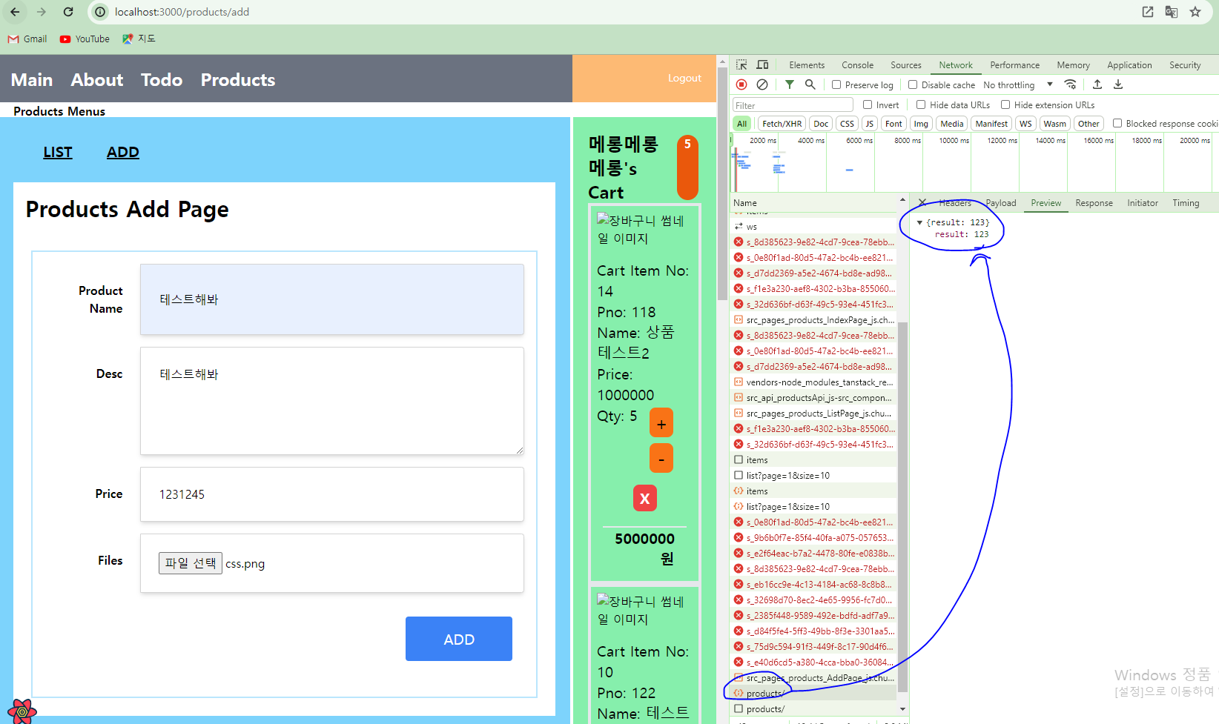Click the blue ADD submit button
This screenshot has height=724, width=1219.
pos(459,639)
